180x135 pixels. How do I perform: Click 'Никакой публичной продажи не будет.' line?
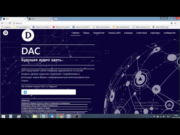36,108
